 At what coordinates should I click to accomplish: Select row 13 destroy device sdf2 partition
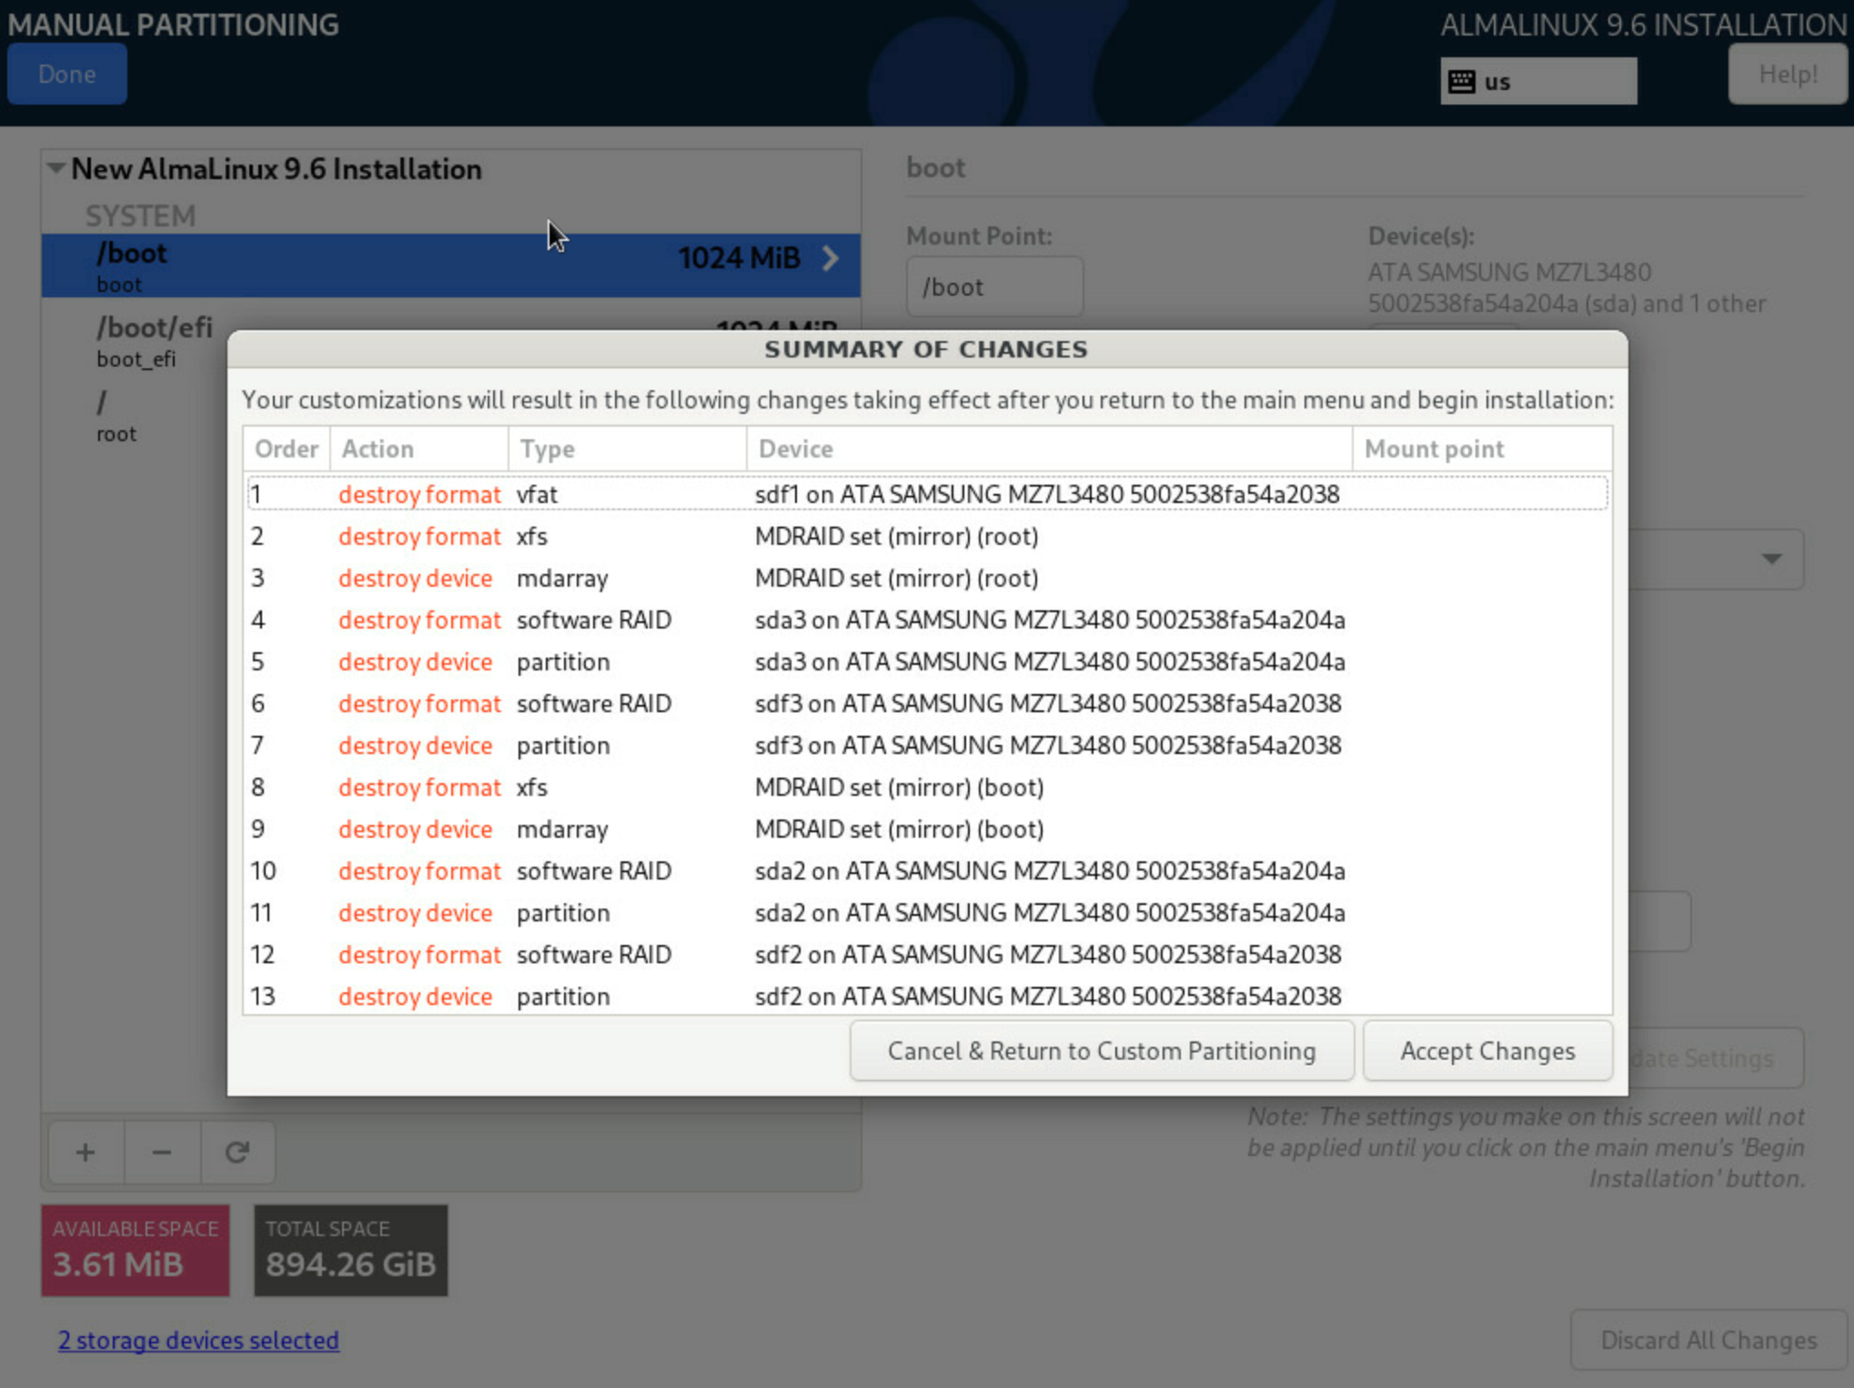coord(927,997)
